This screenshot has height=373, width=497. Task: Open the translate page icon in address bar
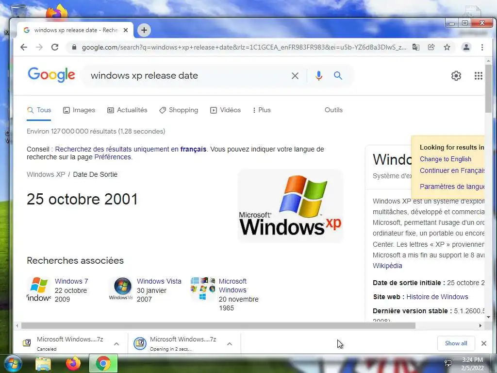pyautogui.click(x=416, y=47)
